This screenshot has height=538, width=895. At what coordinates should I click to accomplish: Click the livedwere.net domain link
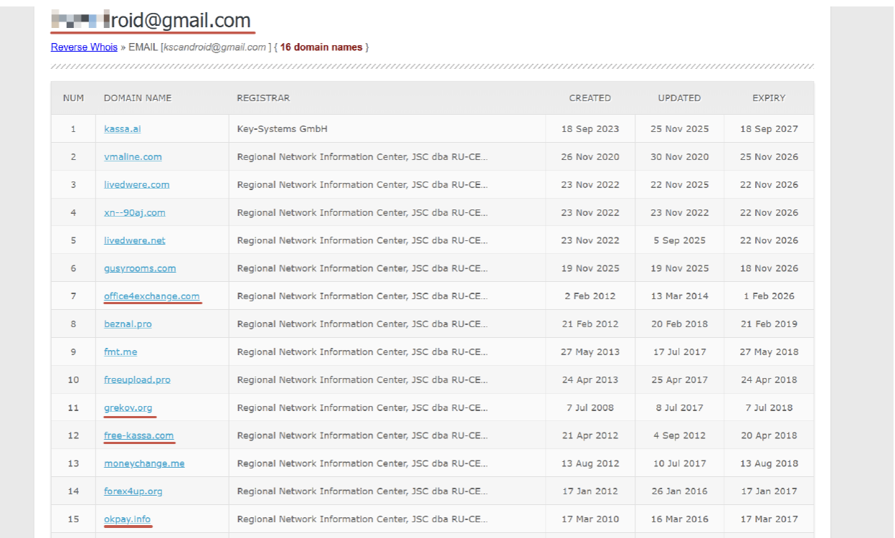click(134, 240)
